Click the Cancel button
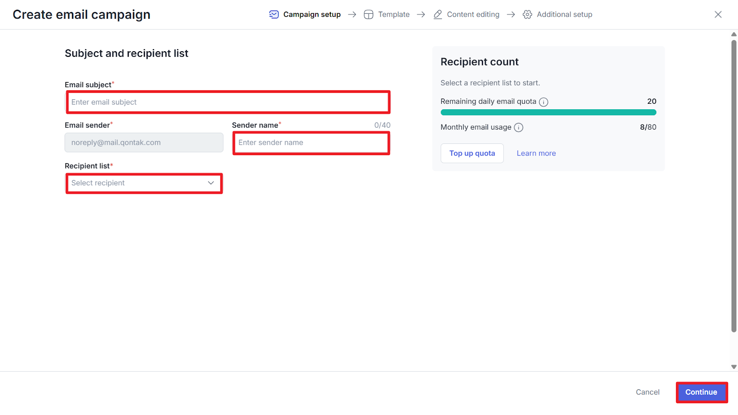738x415 pixels. 648,392
